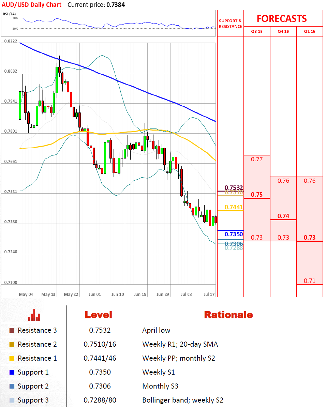Open the Q3 15 forecast column header
The height and width of the screenshot is (407, 326).
click(257, 31)
